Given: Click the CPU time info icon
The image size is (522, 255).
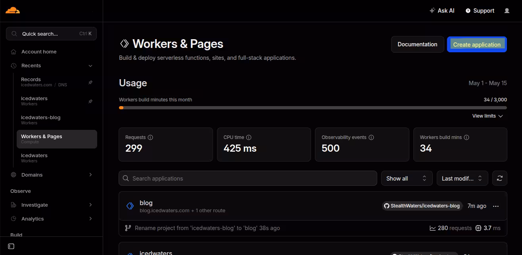Looking at the screenshot, I should [x=249, y=137].
